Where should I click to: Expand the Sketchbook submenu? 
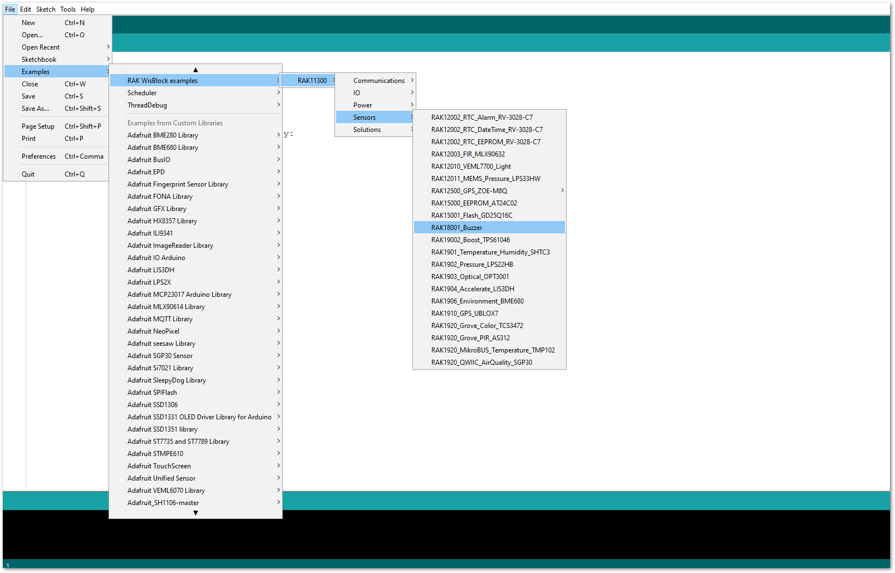[57, 60]
